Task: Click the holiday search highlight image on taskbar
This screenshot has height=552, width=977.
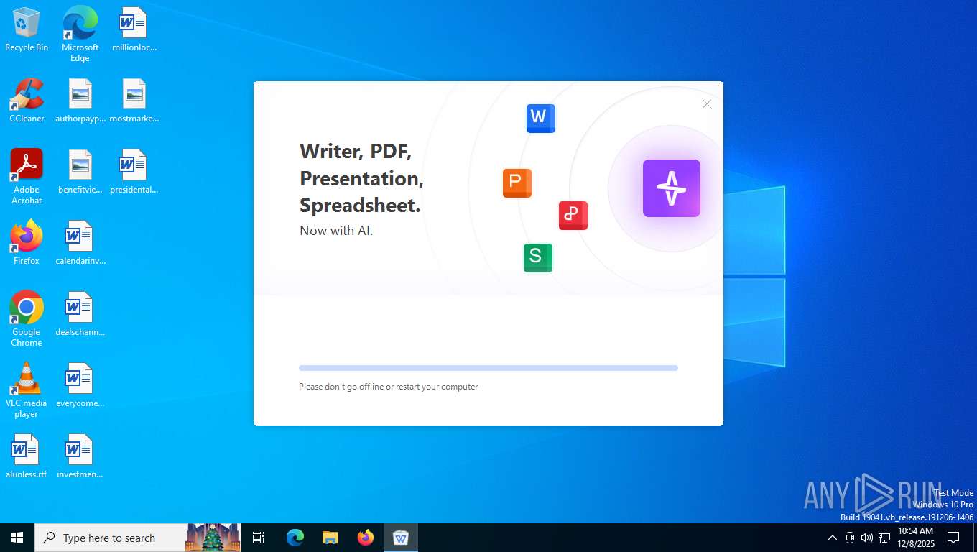Action: (213, 538)
